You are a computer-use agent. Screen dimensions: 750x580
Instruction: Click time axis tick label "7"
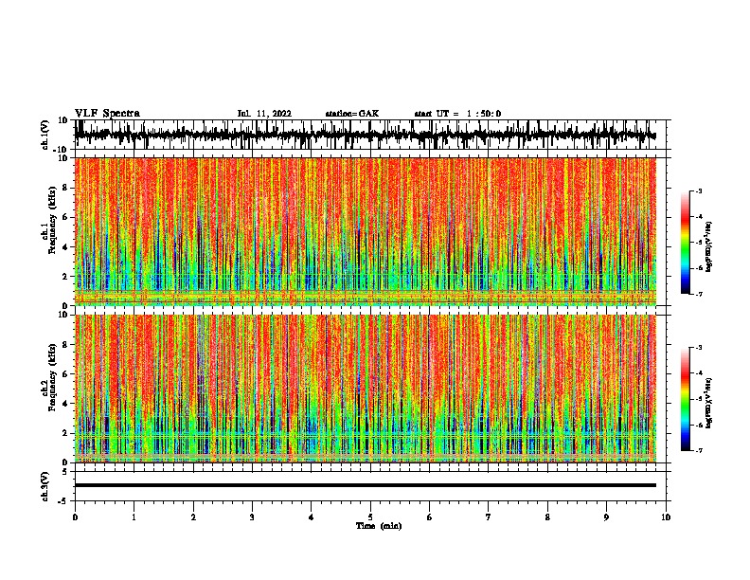[x=489, y=517]
